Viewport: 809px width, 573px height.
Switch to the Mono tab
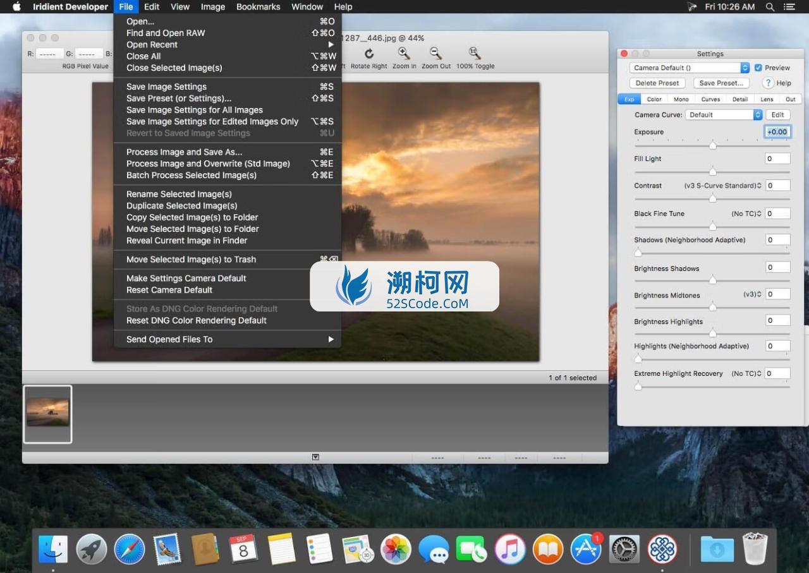pos(681,99)
